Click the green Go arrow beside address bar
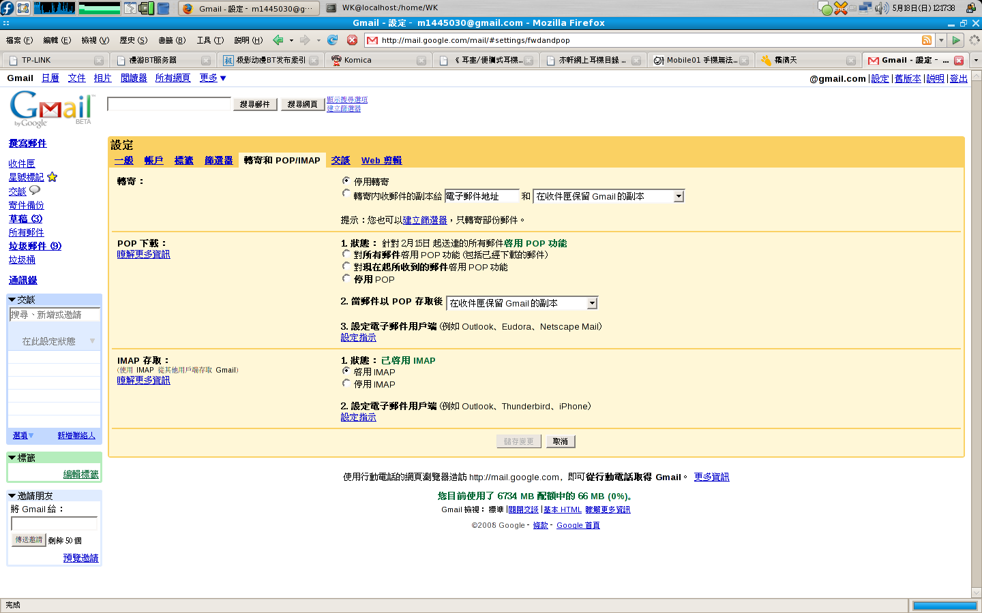The image size is (982, 613). point(956,40)
